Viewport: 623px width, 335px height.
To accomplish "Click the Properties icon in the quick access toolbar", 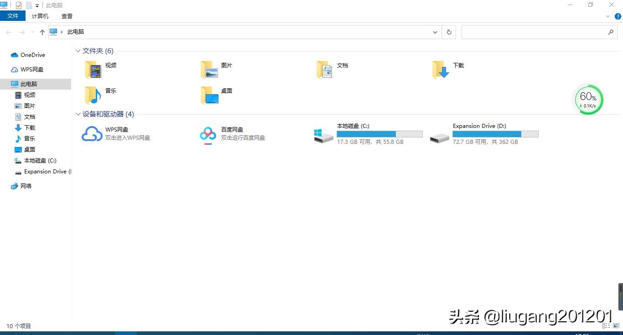I will pyautogui.click(x=19, y=5).
